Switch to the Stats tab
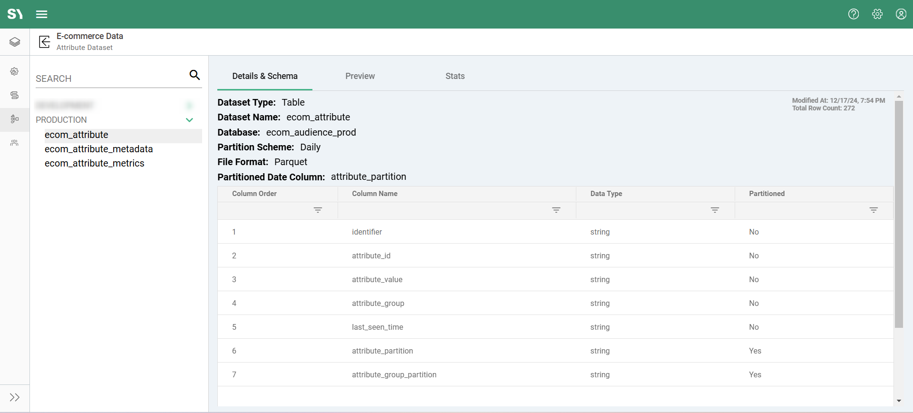The image size is (913, 413). click(x=455, y=76)
